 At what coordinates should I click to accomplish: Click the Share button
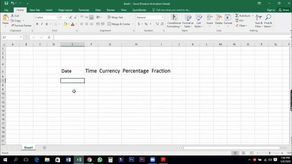point(284,10)
